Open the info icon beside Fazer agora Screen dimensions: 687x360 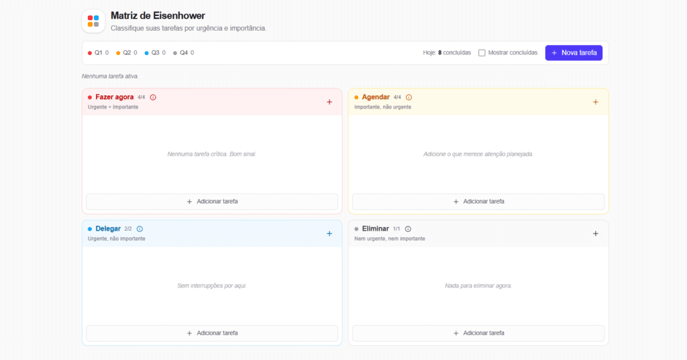[153, 97]
